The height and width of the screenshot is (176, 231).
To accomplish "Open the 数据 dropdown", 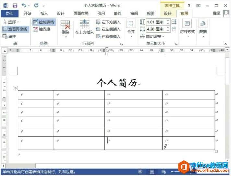I will [x=203, y=28].
